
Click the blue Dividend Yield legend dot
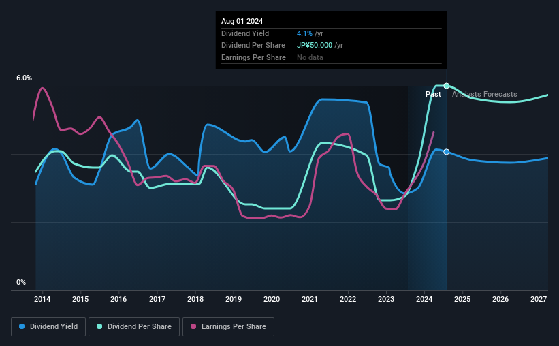22,326
